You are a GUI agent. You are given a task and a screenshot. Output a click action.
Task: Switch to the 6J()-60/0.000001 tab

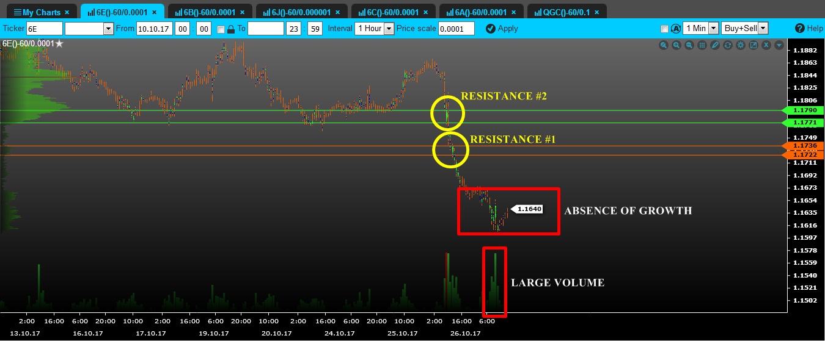302,12
